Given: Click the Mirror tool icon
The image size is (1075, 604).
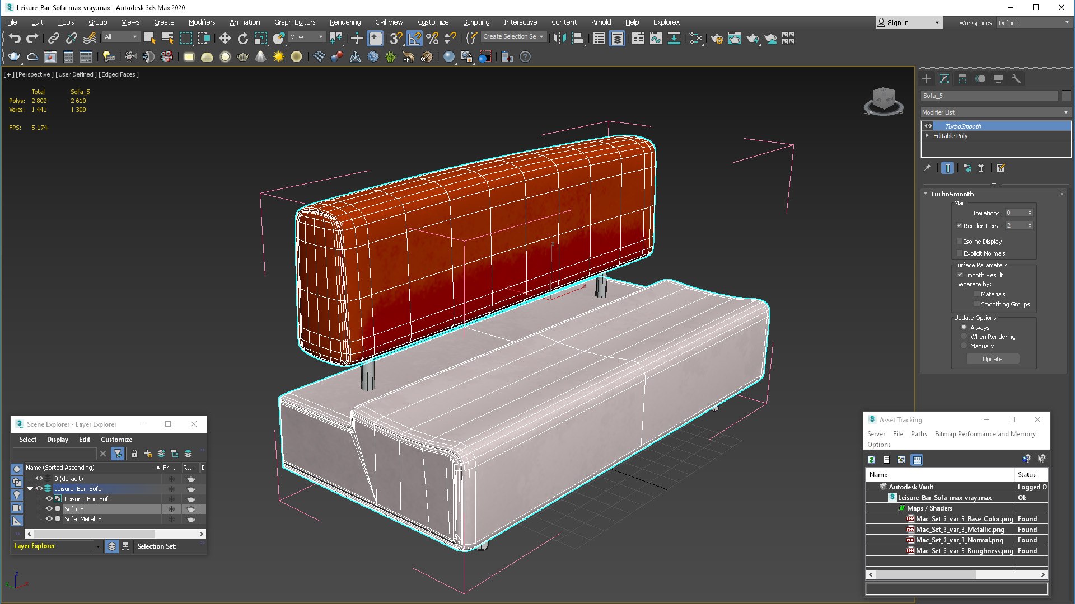Looking at the screenshot, I should click(559, 38).
